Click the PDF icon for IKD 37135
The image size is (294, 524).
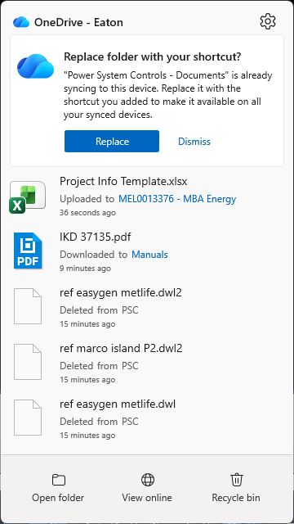point(28,251)
